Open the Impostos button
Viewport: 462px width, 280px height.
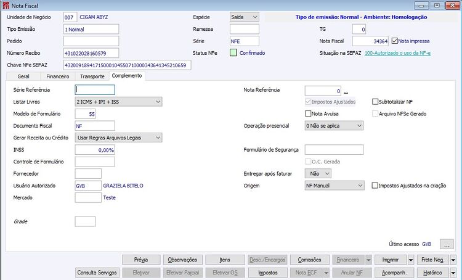coord(268,273)
